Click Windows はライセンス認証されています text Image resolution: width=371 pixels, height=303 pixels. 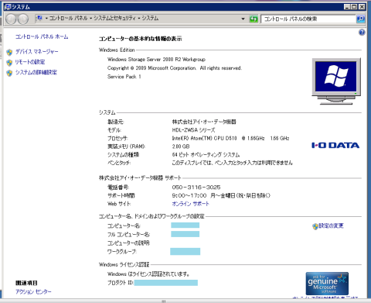148,274
